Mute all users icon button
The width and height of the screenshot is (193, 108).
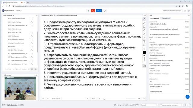(x=32, y=69)
